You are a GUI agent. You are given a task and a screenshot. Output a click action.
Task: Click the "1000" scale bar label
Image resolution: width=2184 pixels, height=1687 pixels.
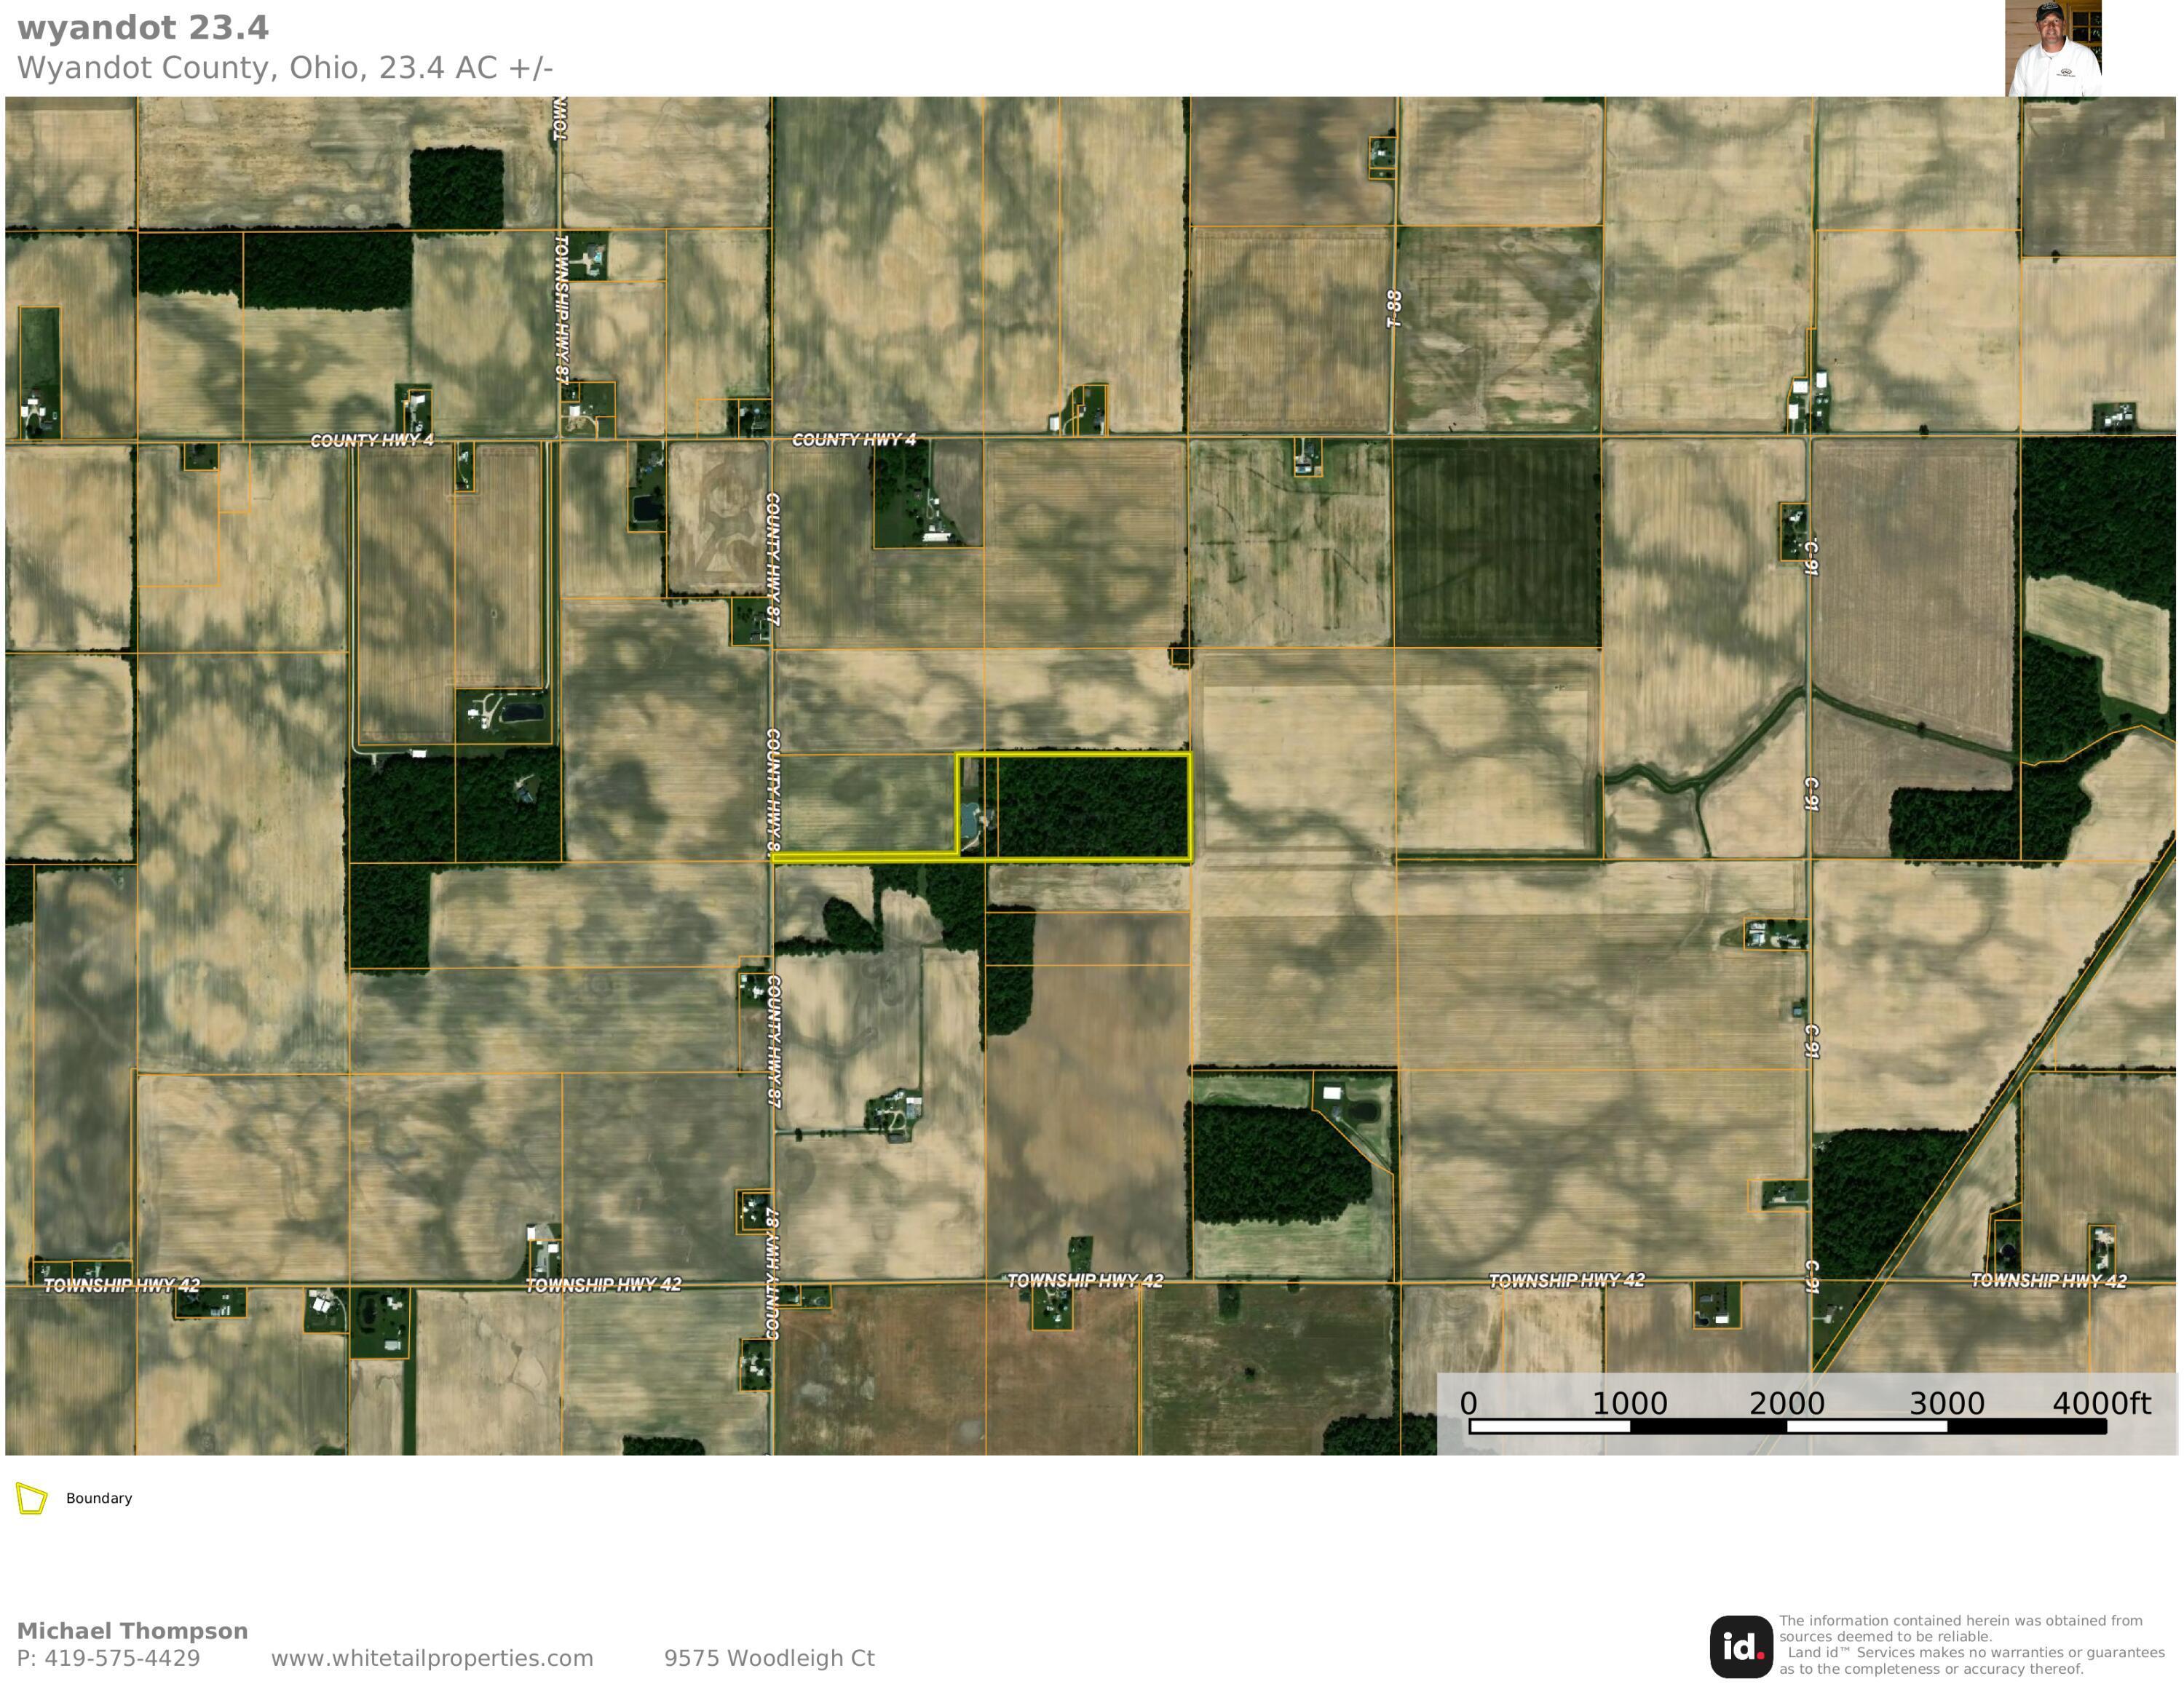click(1629, 1403)
